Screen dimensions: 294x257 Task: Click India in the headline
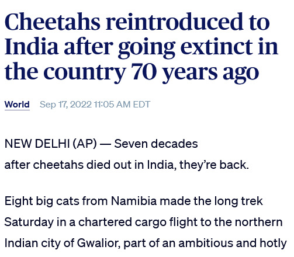pyautogui.click(x=32, y=46)
